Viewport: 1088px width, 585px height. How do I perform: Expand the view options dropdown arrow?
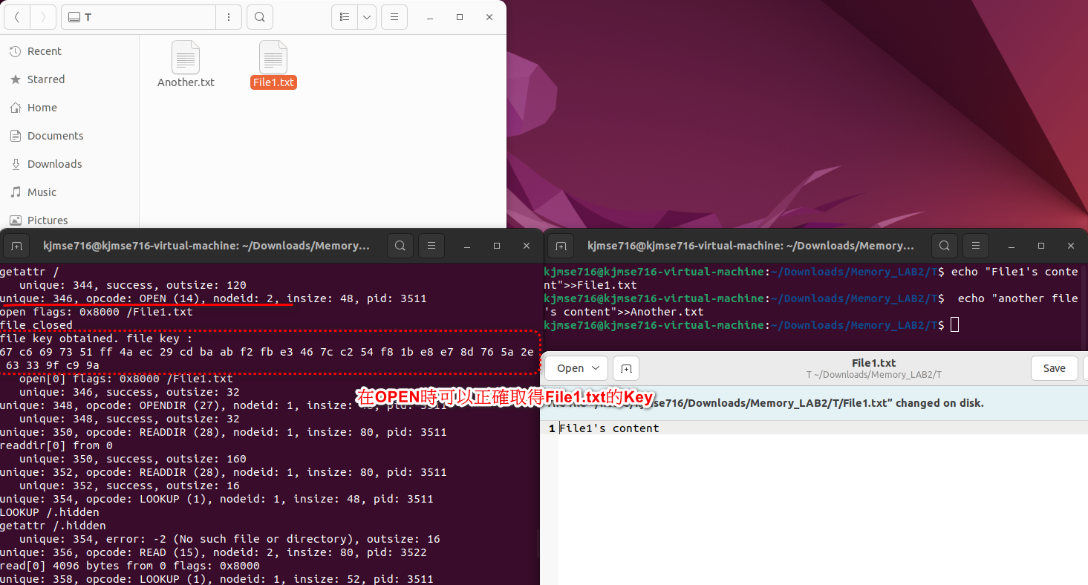[367, 16]
